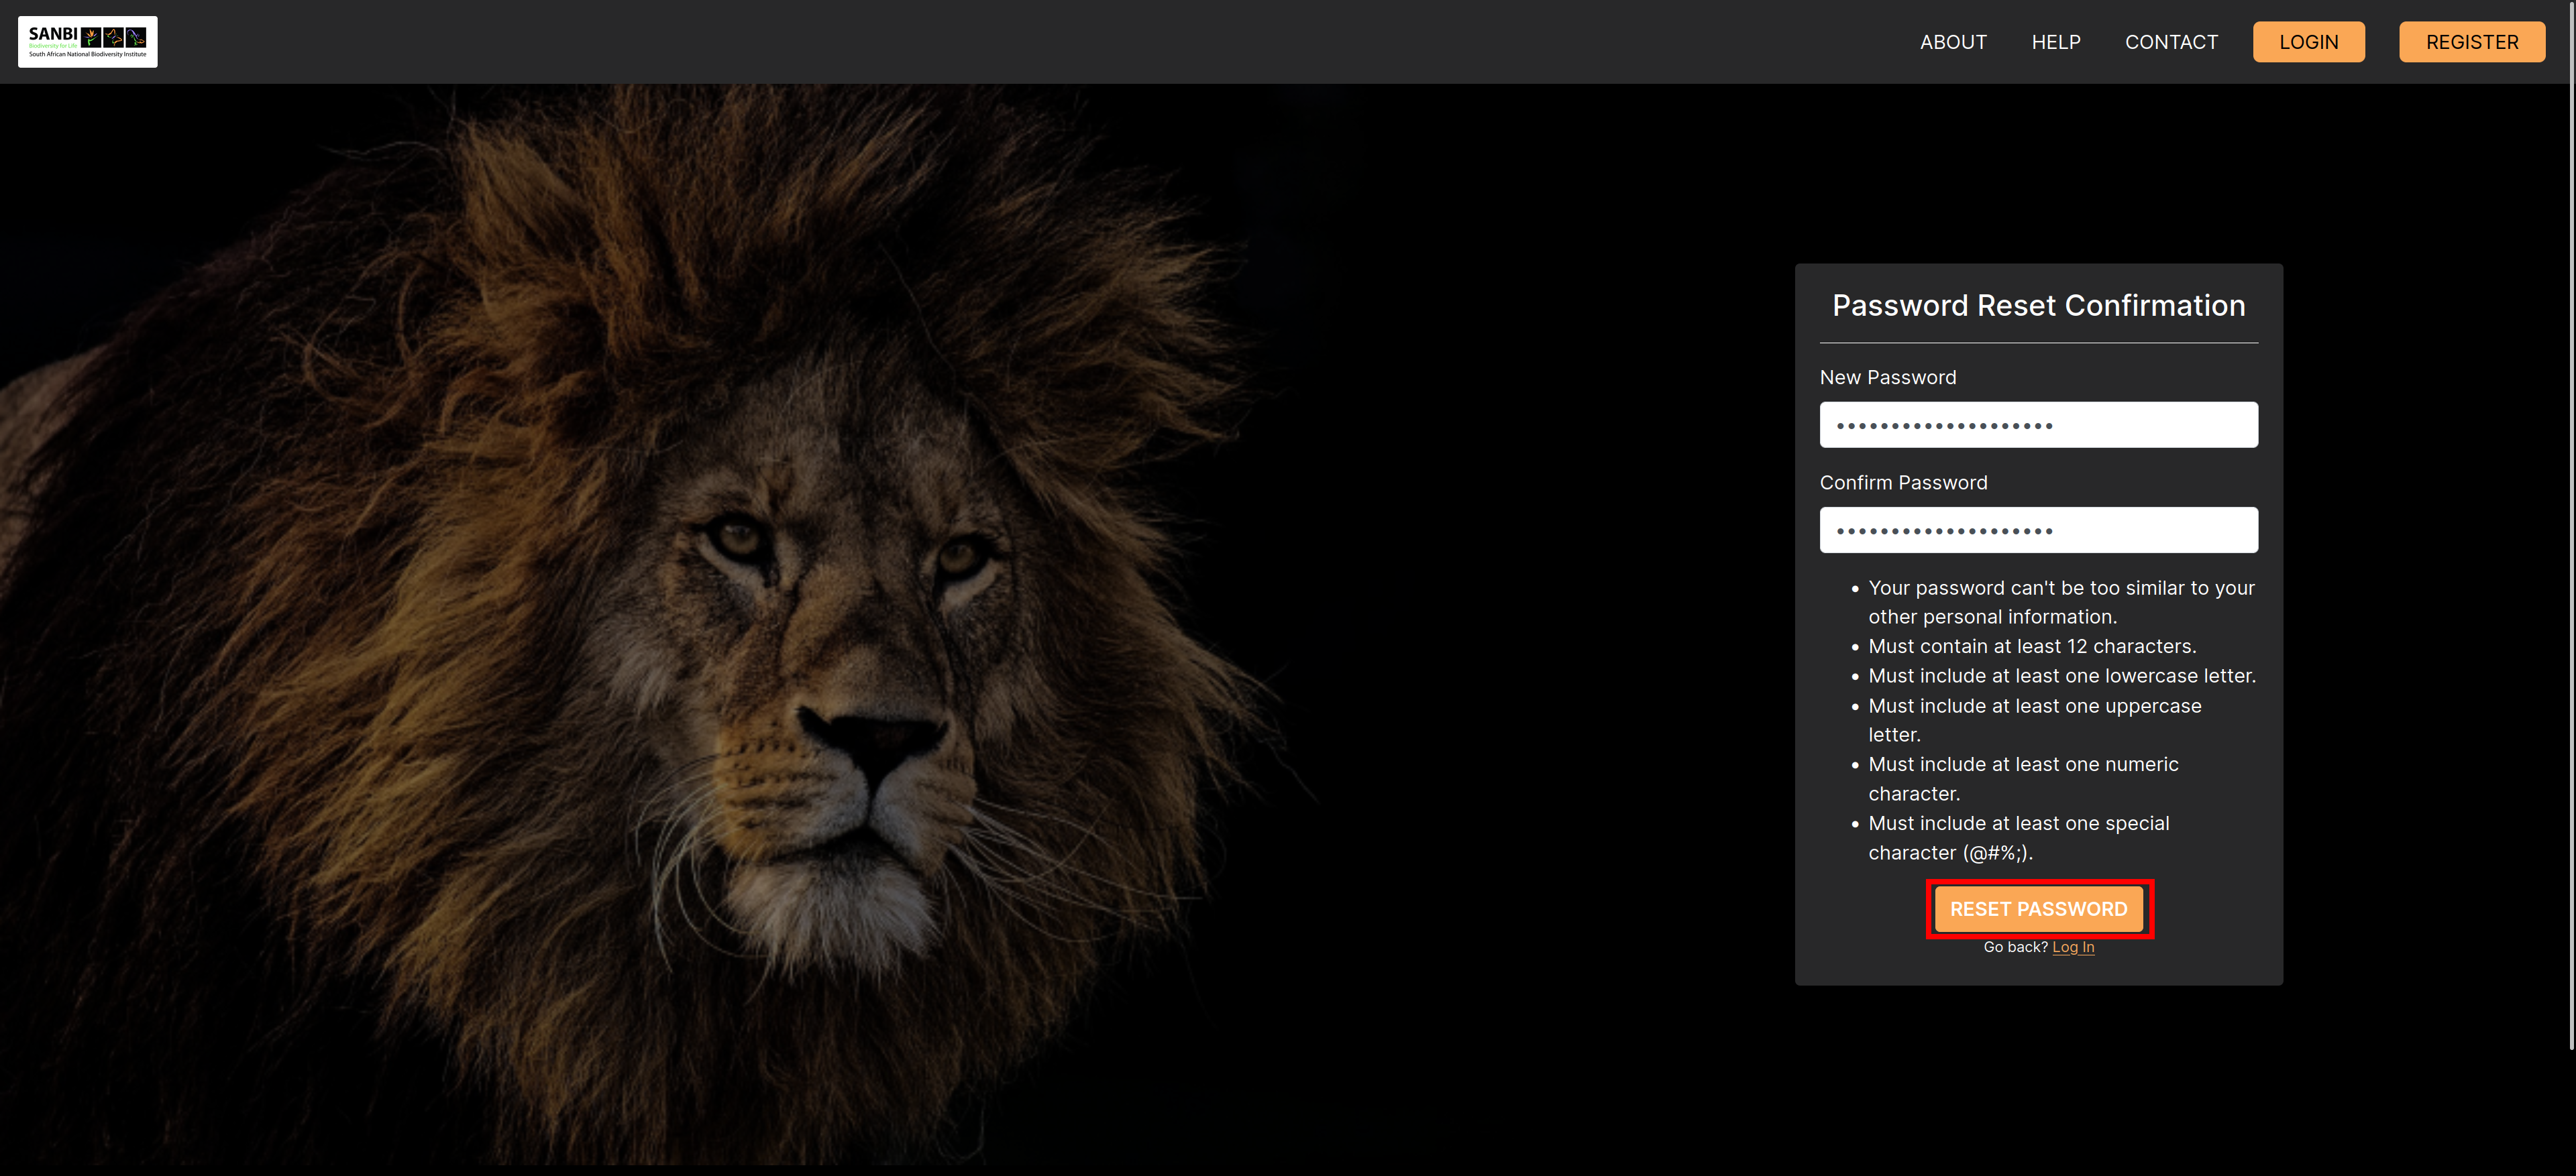Go to the CONTACT page
Image resolution: width=2576 pixels, height=1176 pixels.
(2171, 42)
